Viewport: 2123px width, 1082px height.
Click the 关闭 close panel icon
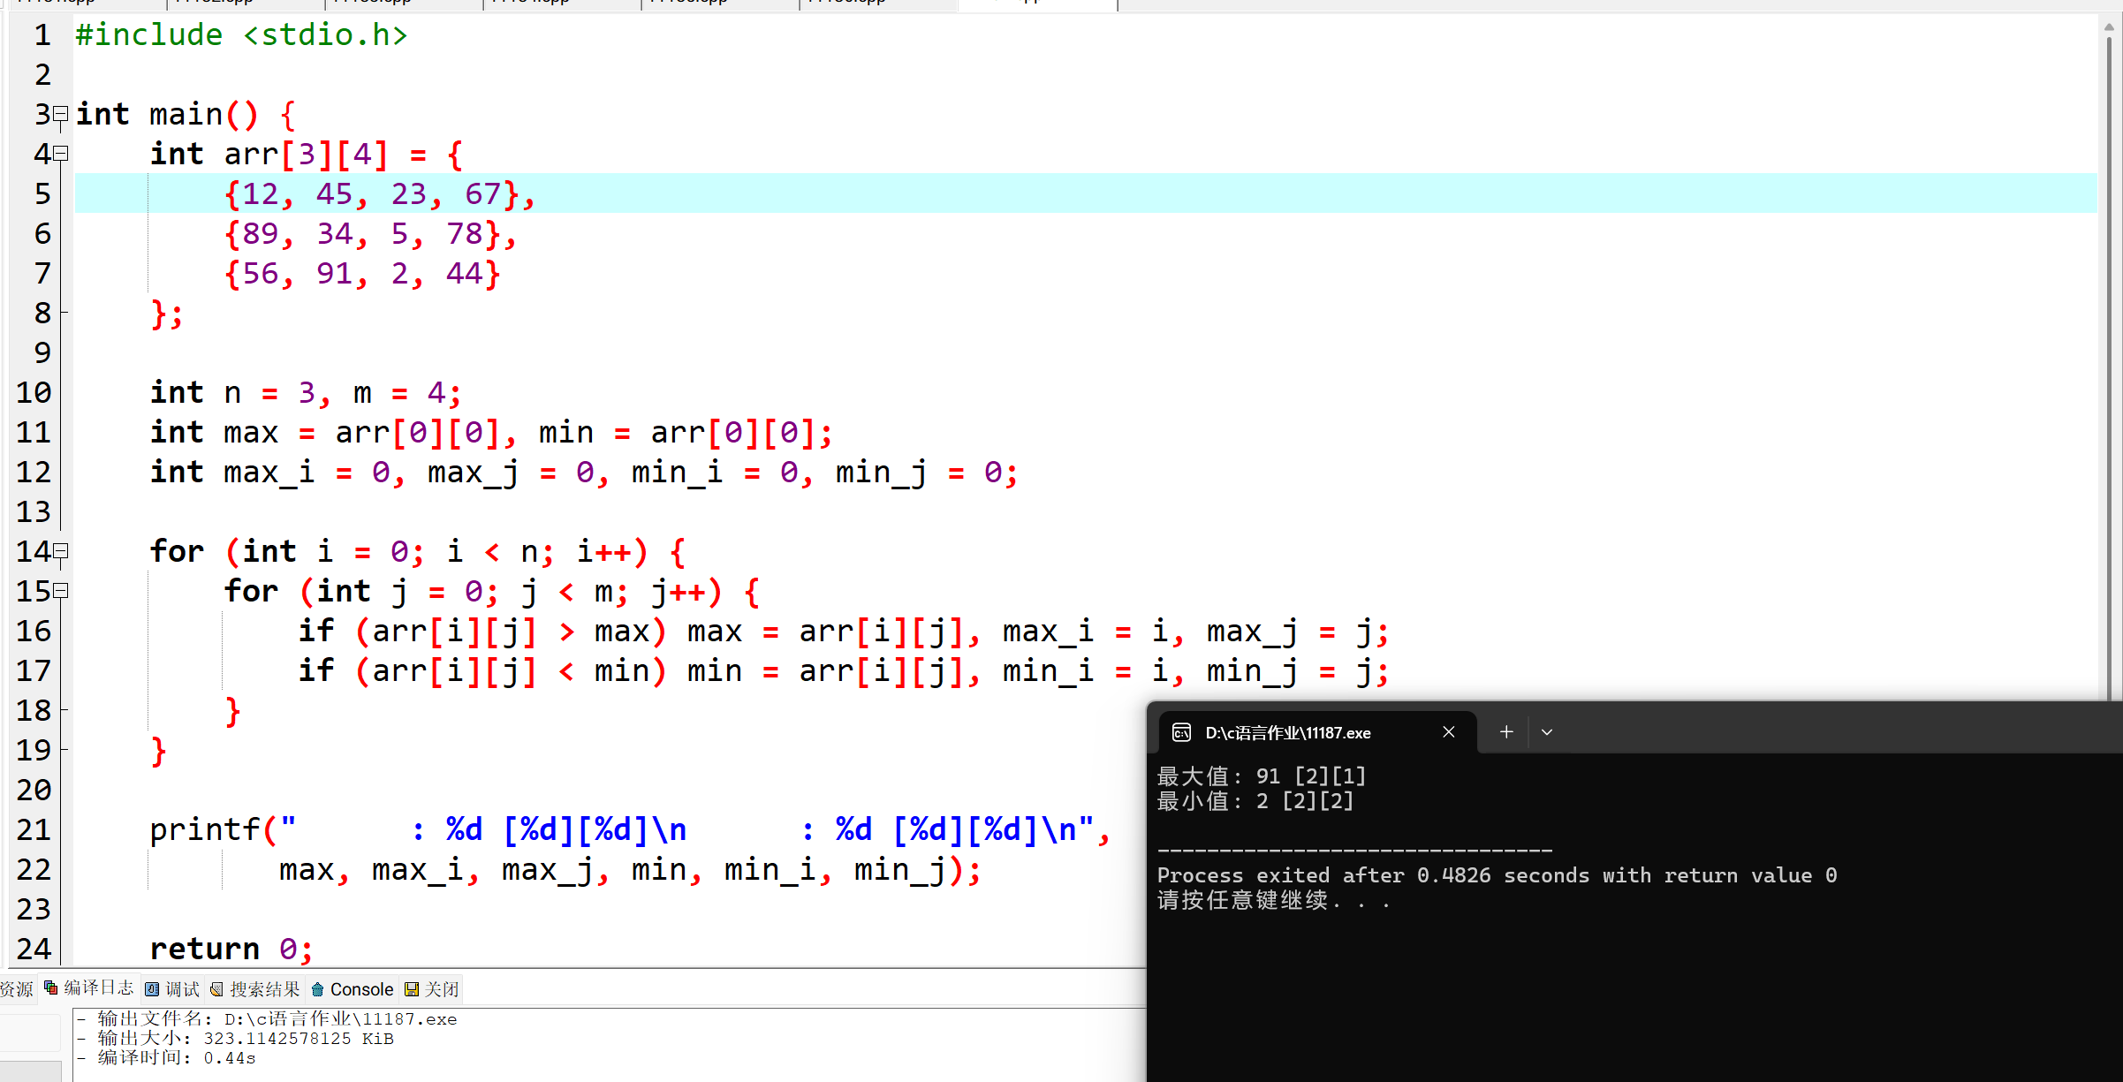click(412, 989)
